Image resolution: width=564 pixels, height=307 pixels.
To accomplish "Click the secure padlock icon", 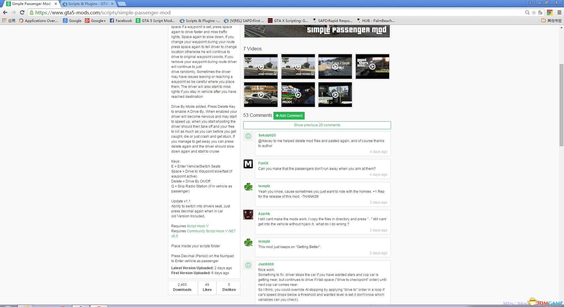I will click(x=31, y=13).
